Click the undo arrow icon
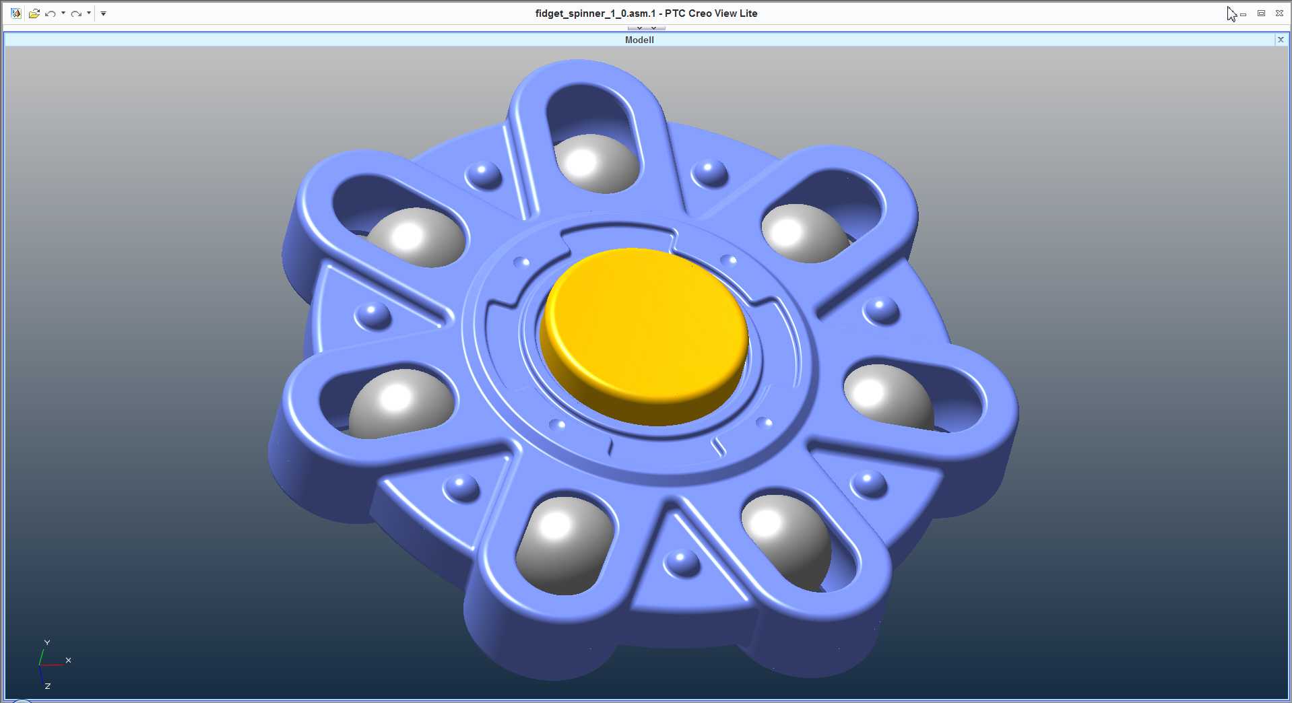The image size is (1292, 703). (51, 13)
